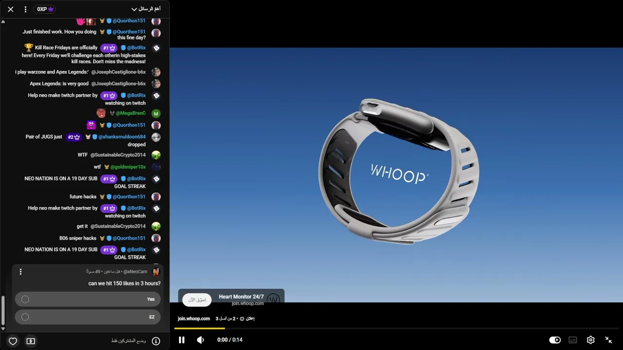Click the 'Pair of JUGS just' chat message
Screen dimensions: 623x350
pos(44,137)
